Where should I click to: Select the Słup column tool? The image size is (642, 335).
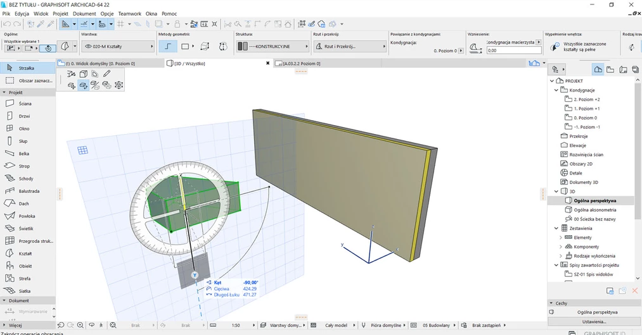27,141
